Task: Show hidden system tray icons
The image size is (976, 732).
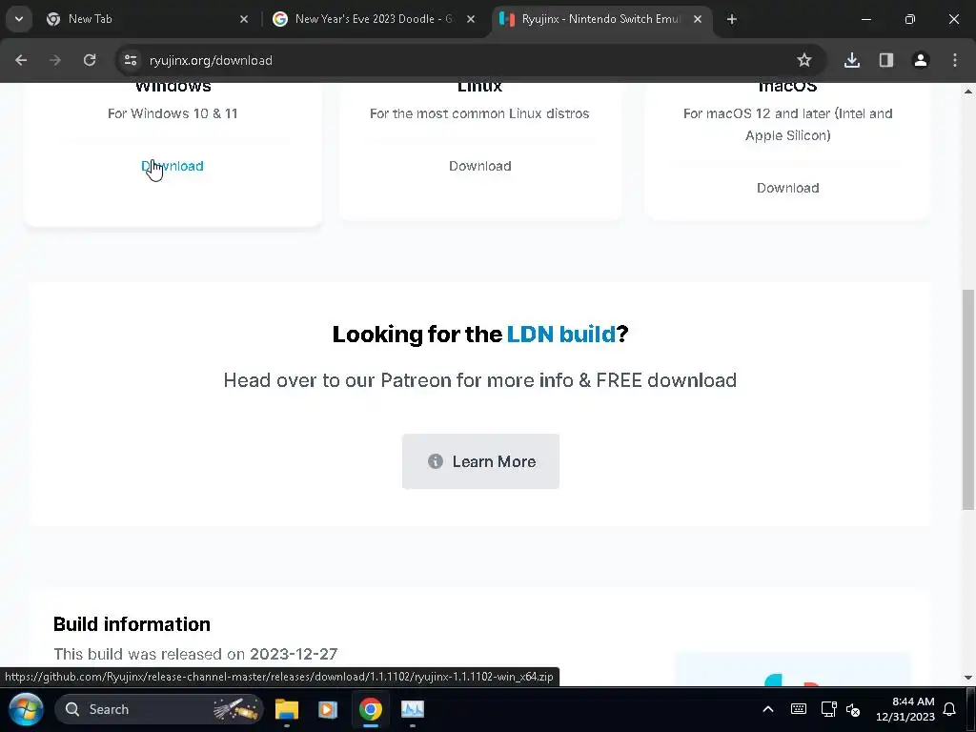Action: click(768, 709)
